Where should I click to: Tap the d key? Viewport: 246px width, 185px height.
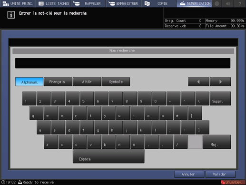(x=72, y=127)
